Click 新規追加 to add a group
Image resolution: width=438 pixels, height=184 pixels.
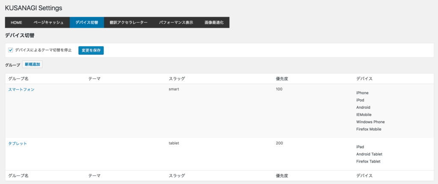pos(32,65)
